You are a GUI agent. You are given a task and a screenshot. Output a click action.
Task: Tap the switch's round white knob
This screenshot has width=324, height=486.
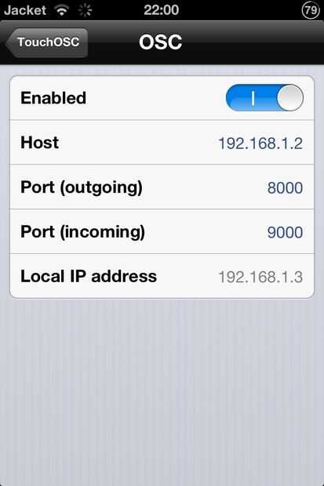click(289, 98)
